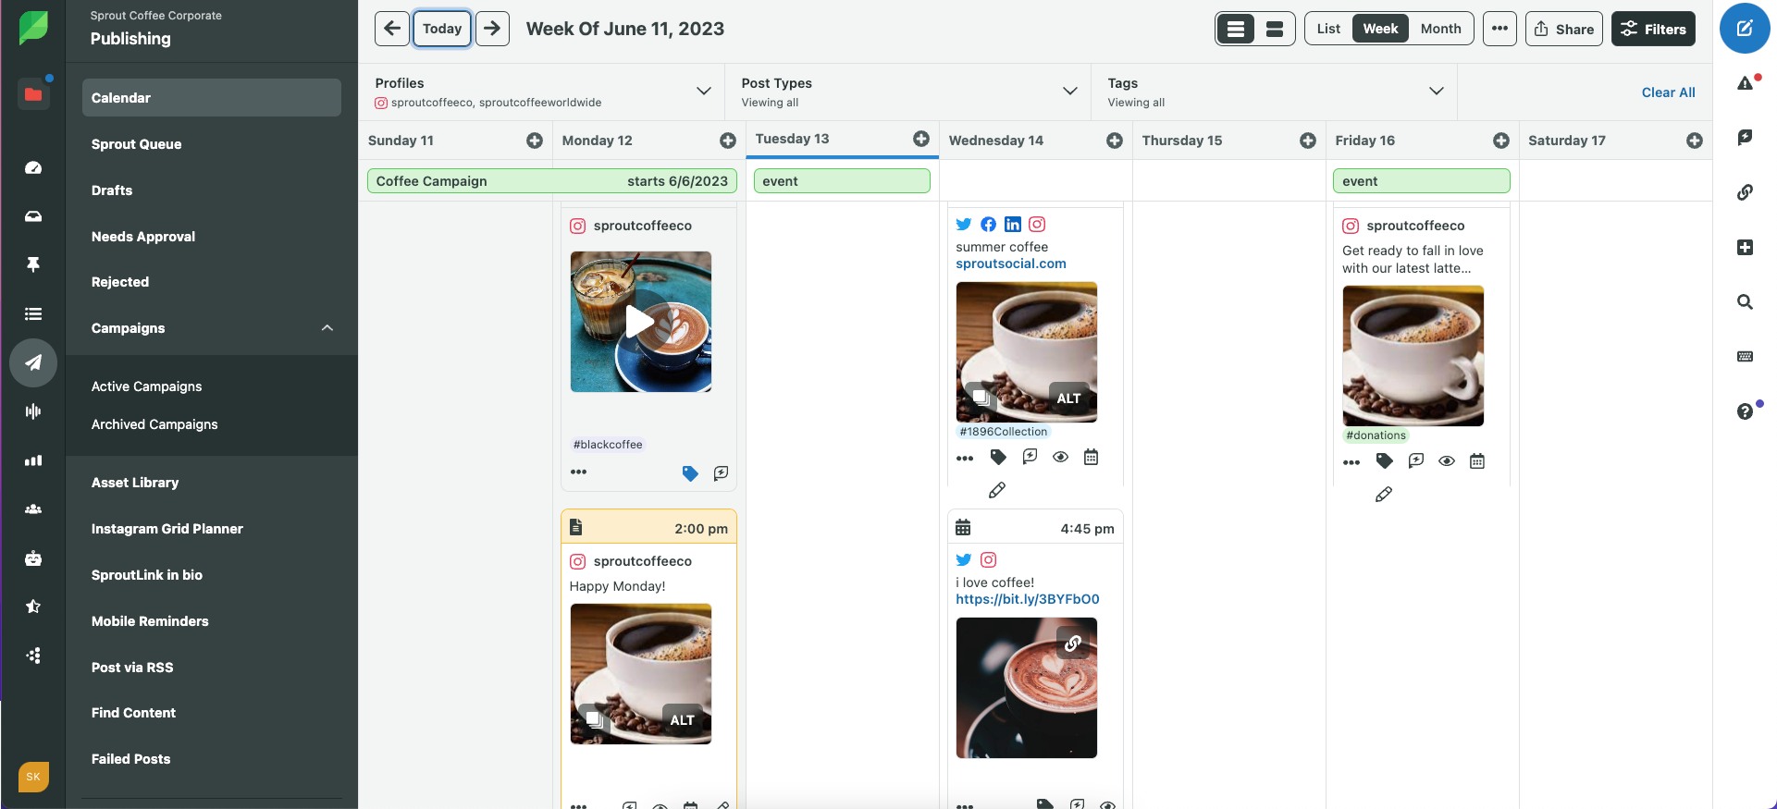Switch to Month view tab
This screenshot has height=809, width=1777.
[1440, 29]
